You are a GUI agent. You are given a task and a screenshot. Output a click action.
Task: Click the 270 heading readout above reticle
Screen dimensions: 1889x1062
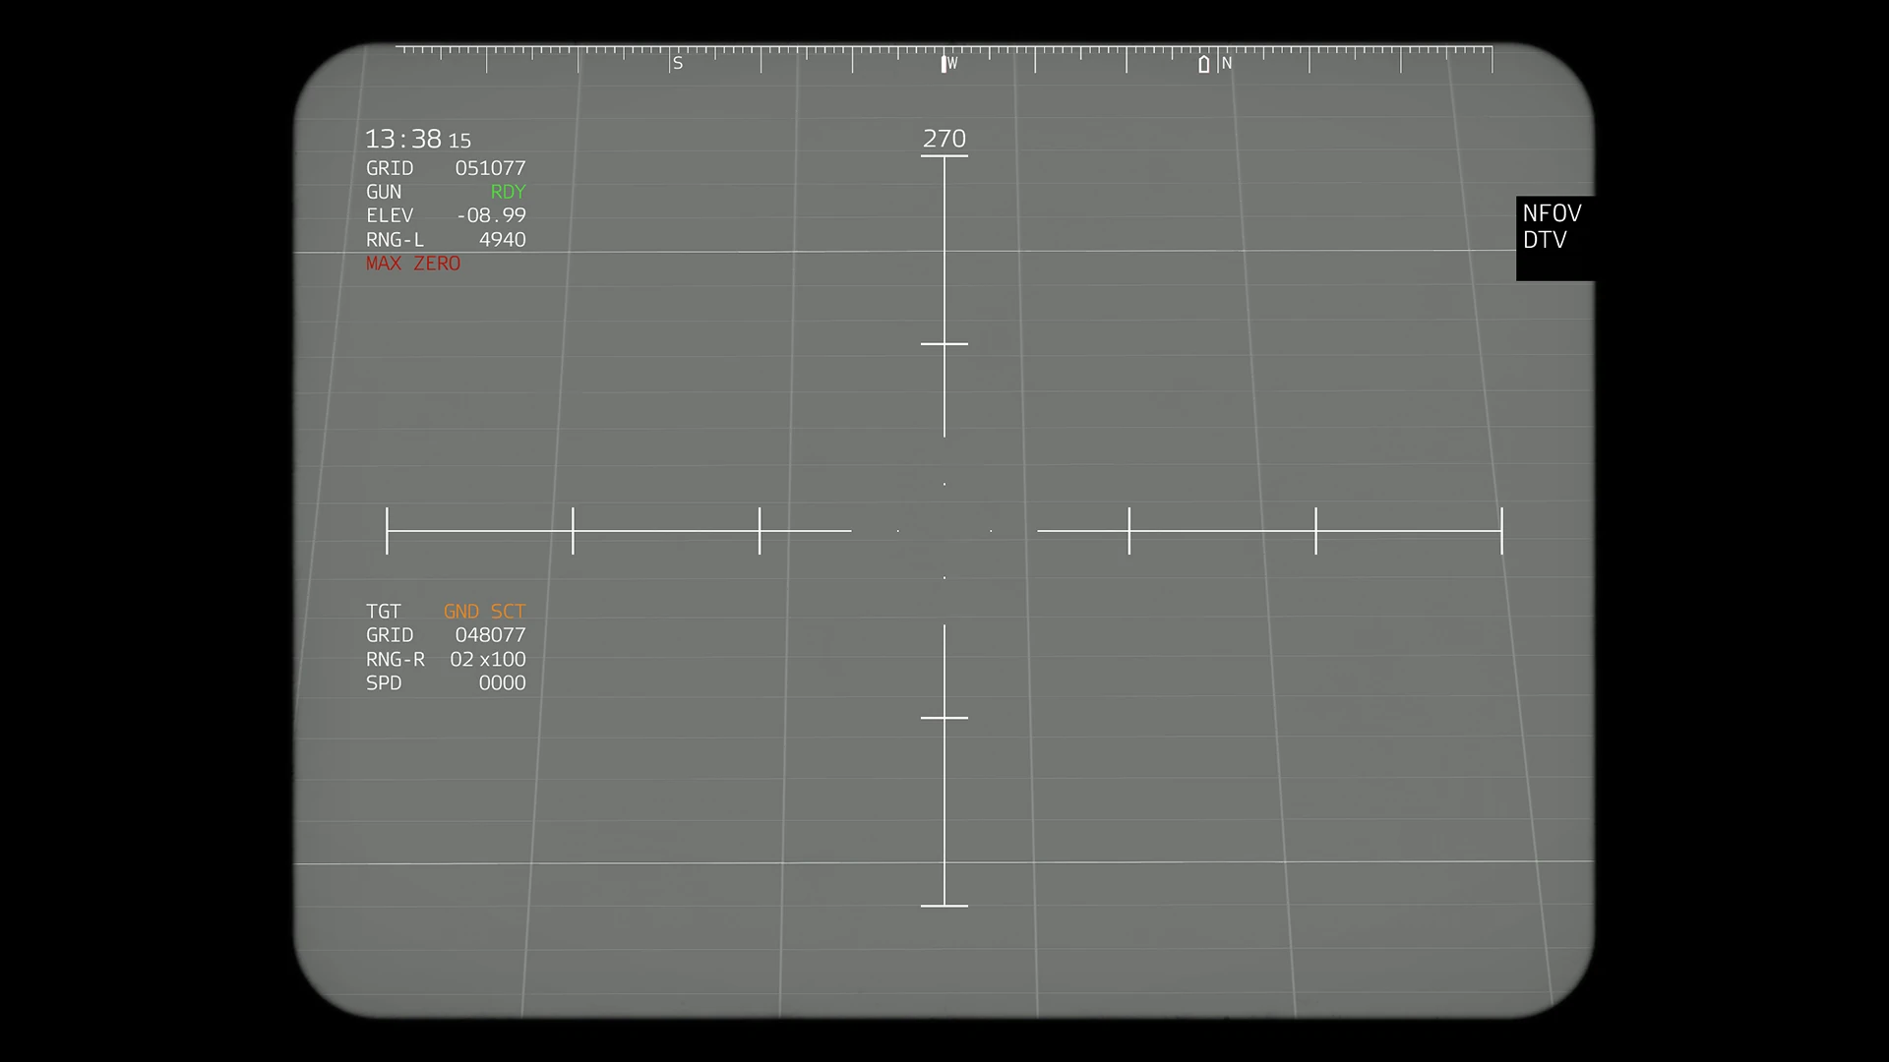944,139
